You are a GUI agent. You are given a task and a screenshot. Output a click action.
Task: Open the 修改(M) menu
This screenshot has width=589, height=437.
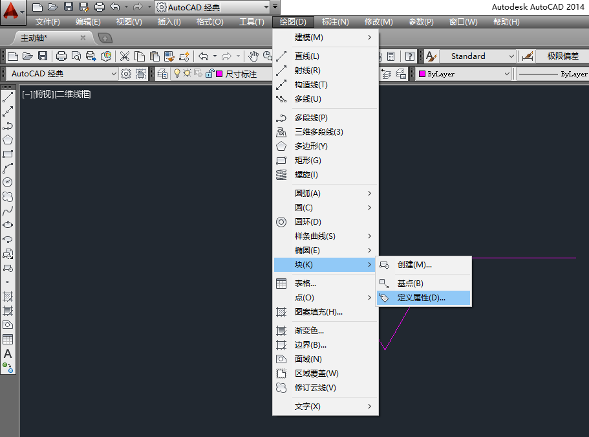pos(379,22)
